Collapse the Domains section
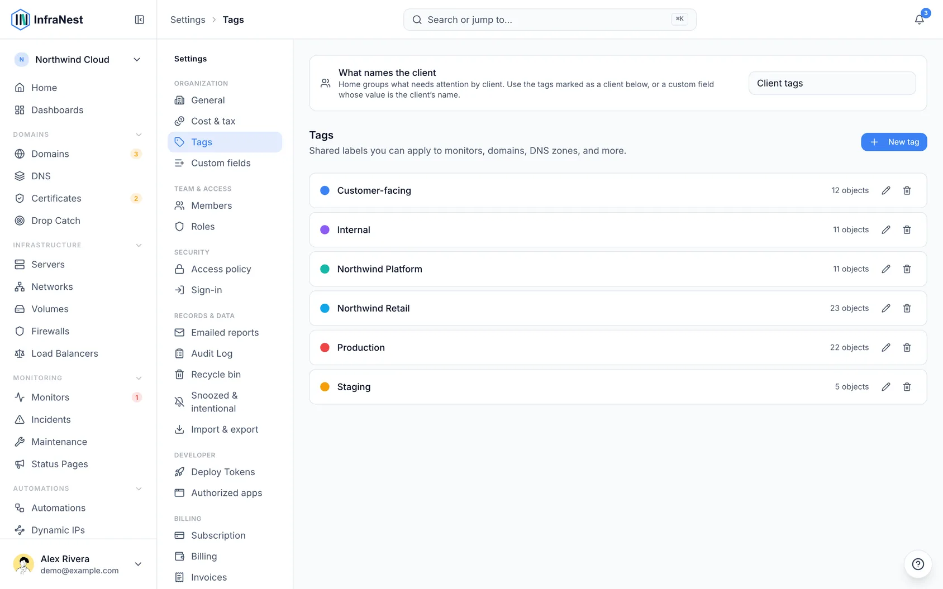 point(139,135)
